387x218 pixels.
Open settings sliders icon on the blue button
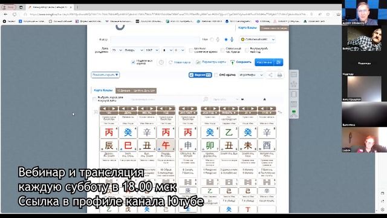click(x=278, y=62)
